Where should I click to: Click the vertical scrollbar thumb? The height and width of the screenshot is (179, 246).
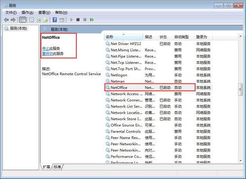point(241,89)
